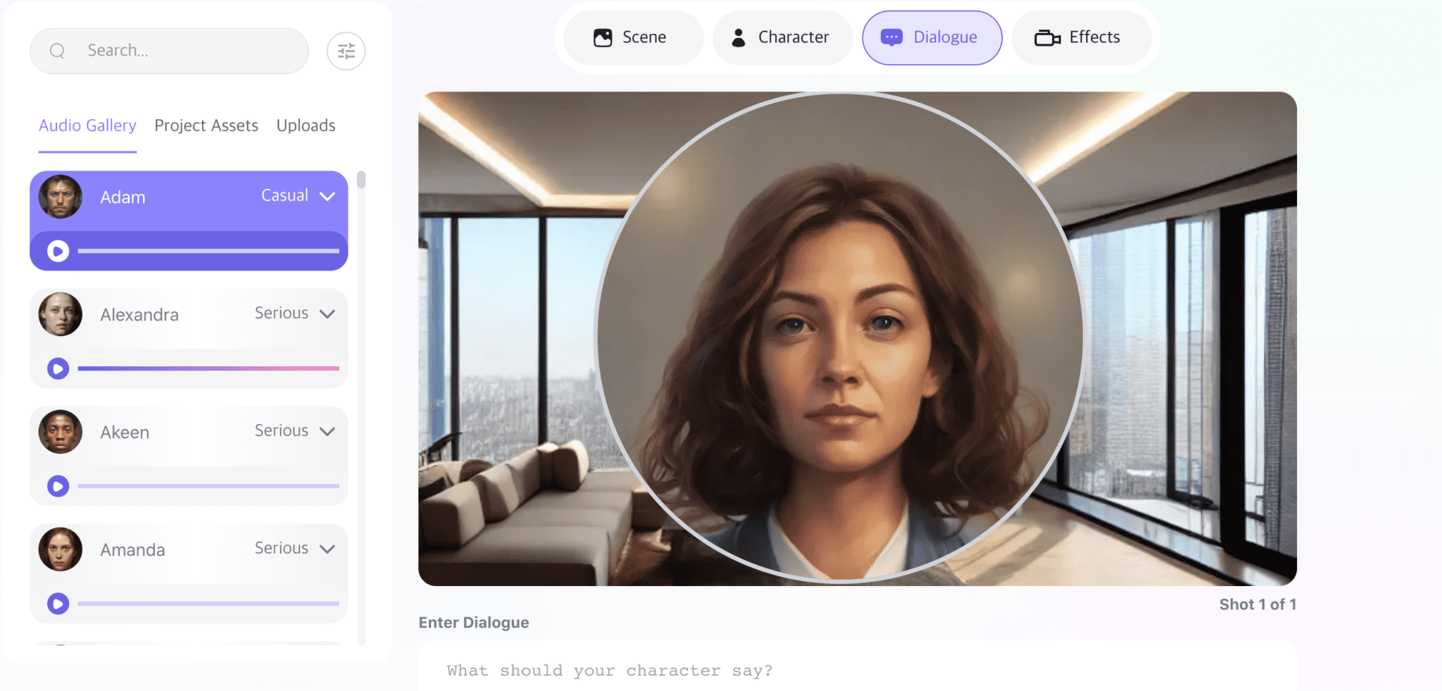Select the Adam voice name
The width and height of the screenshot is (1442, 691).
coord(123,197)
